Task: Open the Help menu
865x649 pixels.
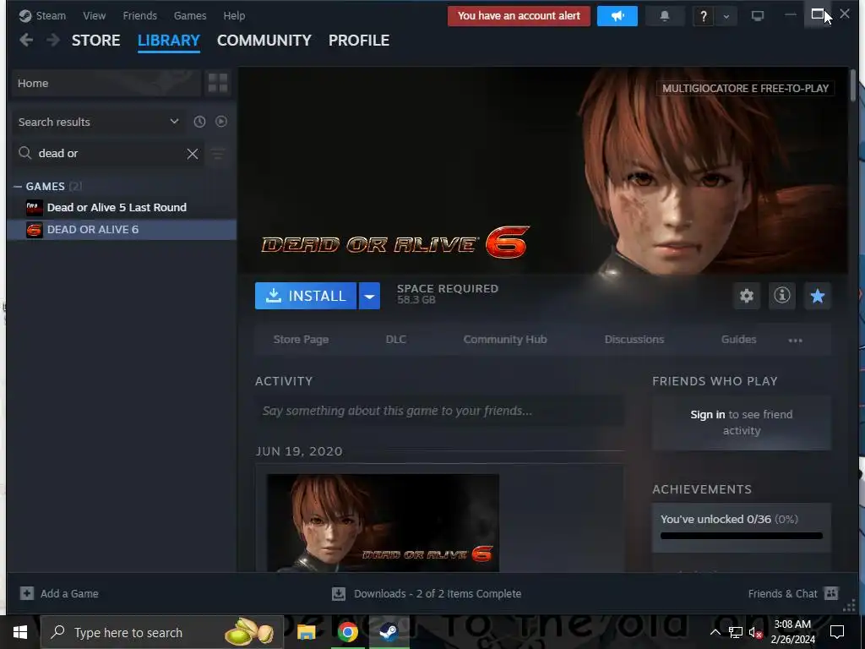Action: (234, 16)
